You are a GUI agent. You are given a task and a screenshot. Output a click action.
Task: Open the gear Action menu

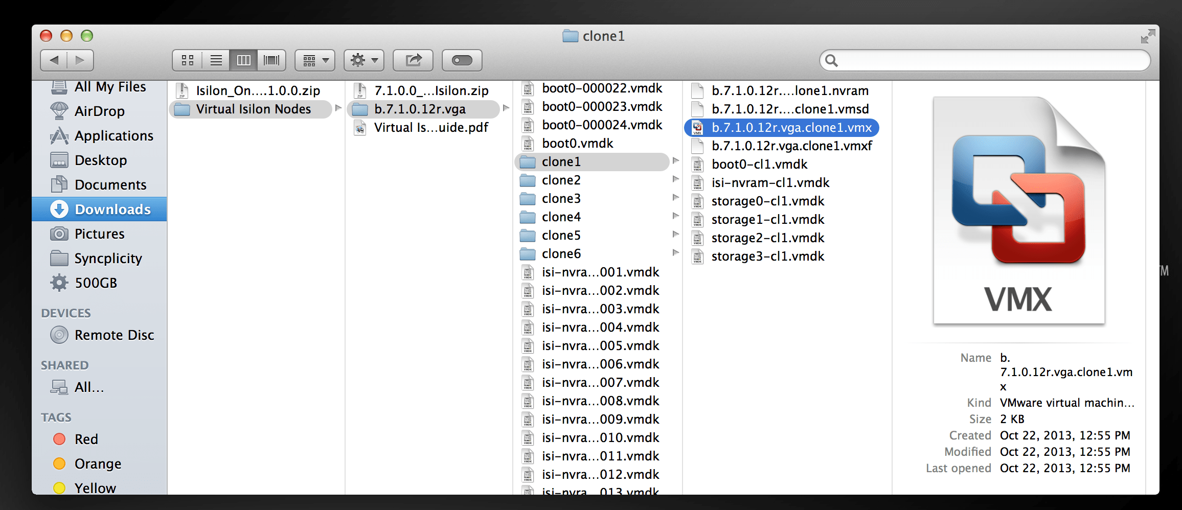[x=364, y=60]
